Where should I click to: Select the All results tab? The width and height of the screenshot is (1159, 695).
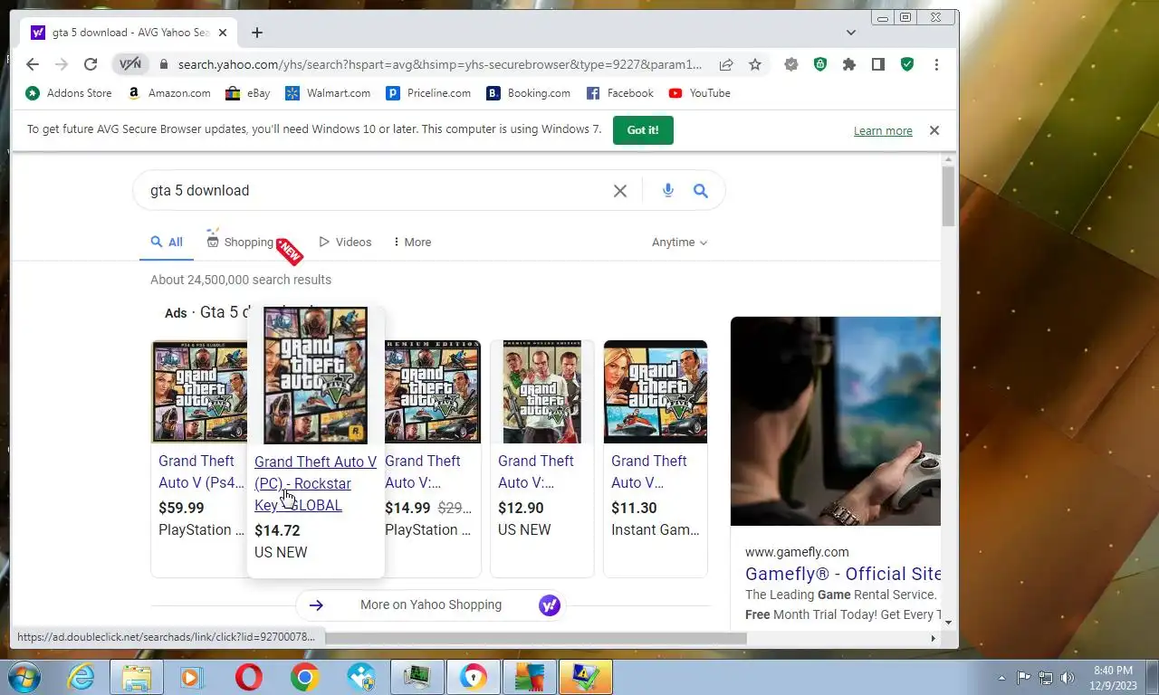pyautogui.click(x=168, y=243)
